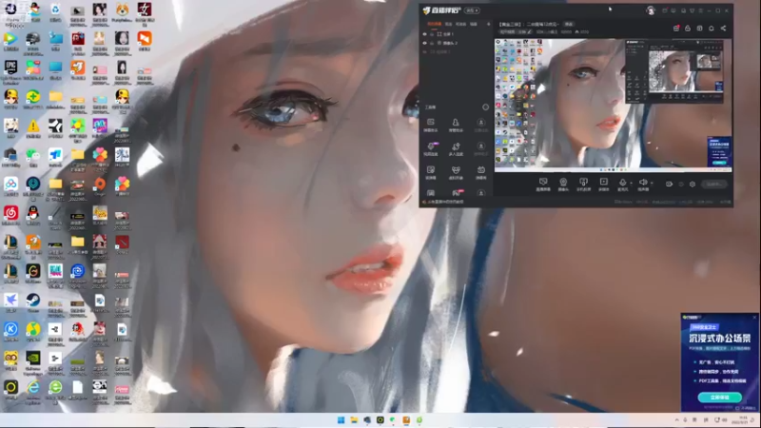Toggle visibility eye of camera source 2
Viewport: 761px width, 428px height.
[424, 43]
